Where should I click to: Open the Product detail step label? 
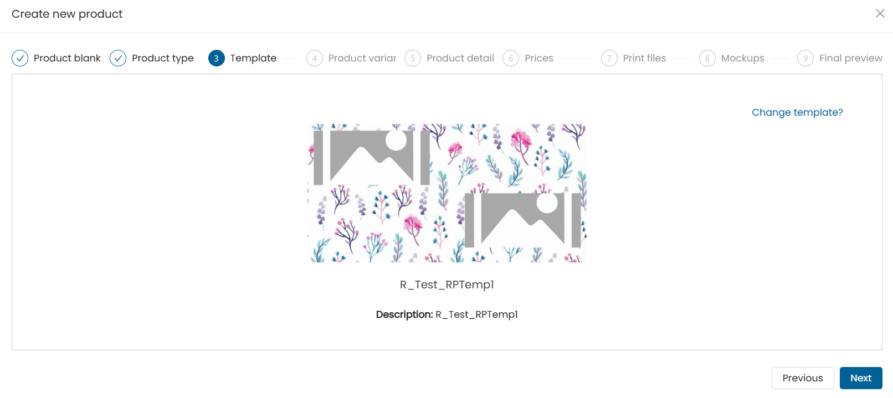460,58
